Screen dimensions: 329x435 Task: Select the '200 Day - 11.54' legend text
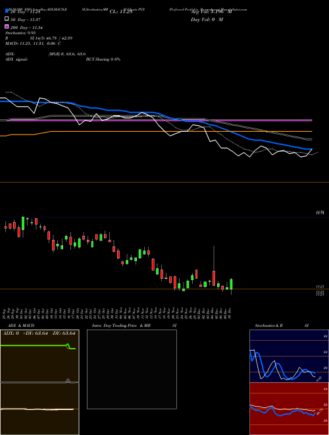(x=26, y=28)
